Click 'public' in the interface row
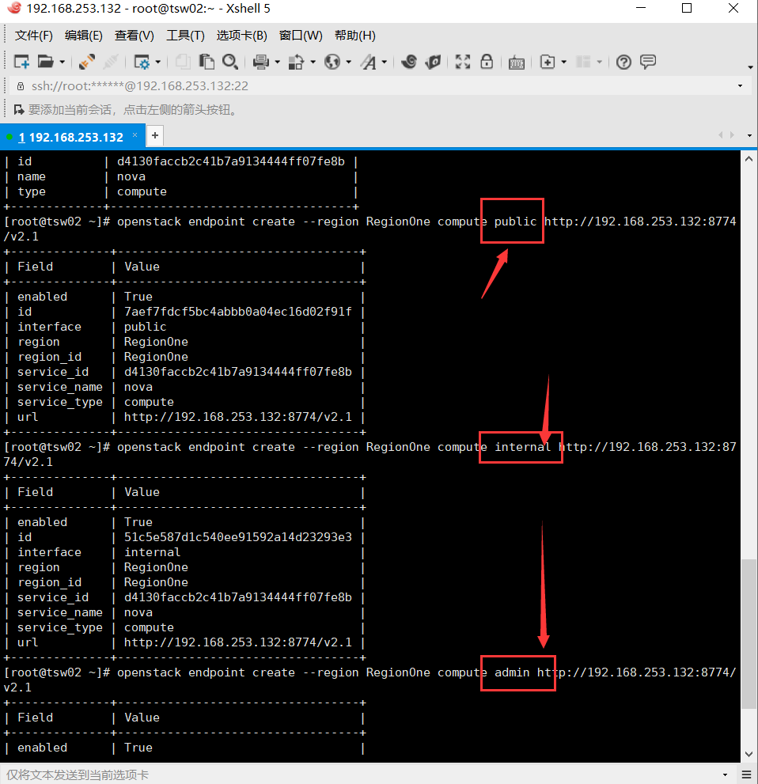This screenshot has width=758, height=784. click(145, 327)
